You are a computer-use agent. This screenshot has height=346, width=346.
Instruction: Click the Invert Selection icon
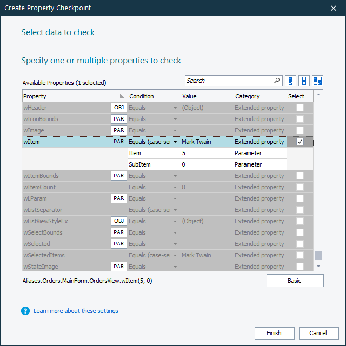pos(318,81)
